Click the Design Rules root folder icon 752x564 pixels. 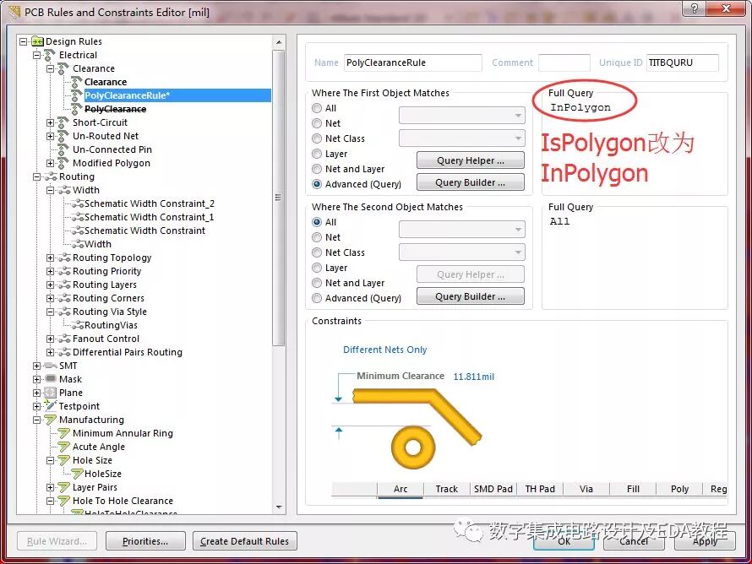click(x=37, y=41)
